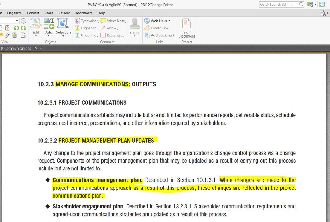This screenshot has width=330, height=222.
Task: Click the Typewriter tool
Action: coord(87,21)
